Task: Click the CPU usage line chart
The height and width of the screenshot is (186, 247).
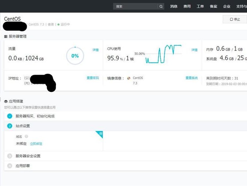Action: point(164,54)
